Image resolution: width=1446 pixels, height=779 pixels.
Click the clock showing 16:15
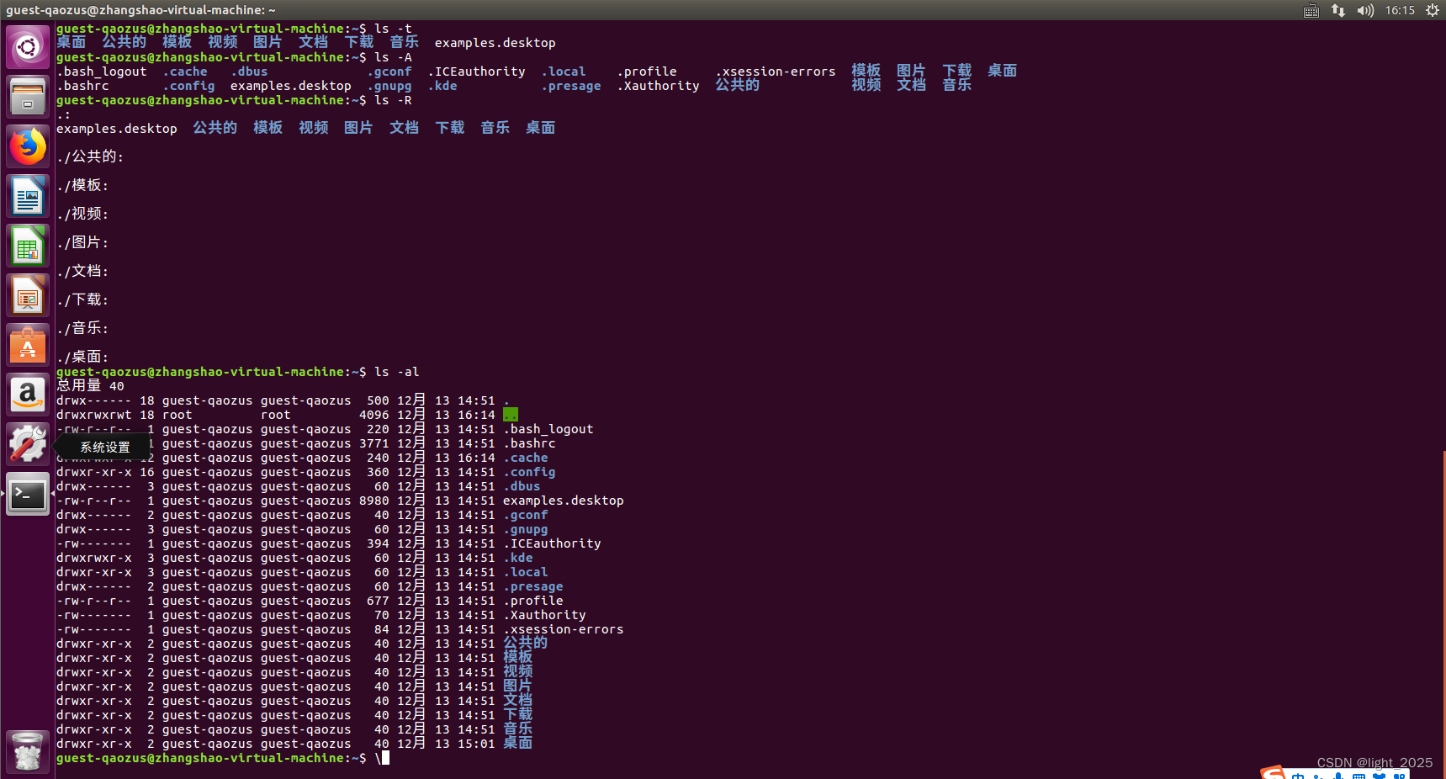coord(1400,10)
